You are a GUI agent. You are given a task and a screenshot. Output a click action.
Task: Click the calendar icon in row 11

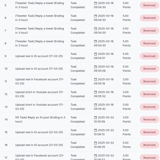point(96,80)
